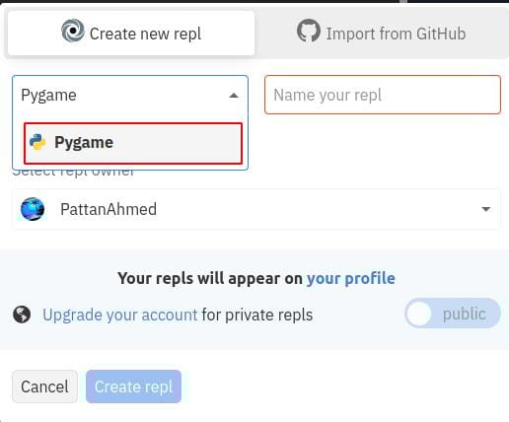The height and width of the screenshot is (422, 509).
Task: Click the Cancel button
Action: pos(44,387)
